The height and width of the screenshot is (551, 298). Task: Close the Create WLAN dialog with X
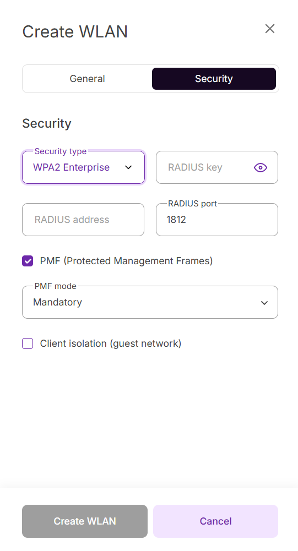tap(270, 29)
